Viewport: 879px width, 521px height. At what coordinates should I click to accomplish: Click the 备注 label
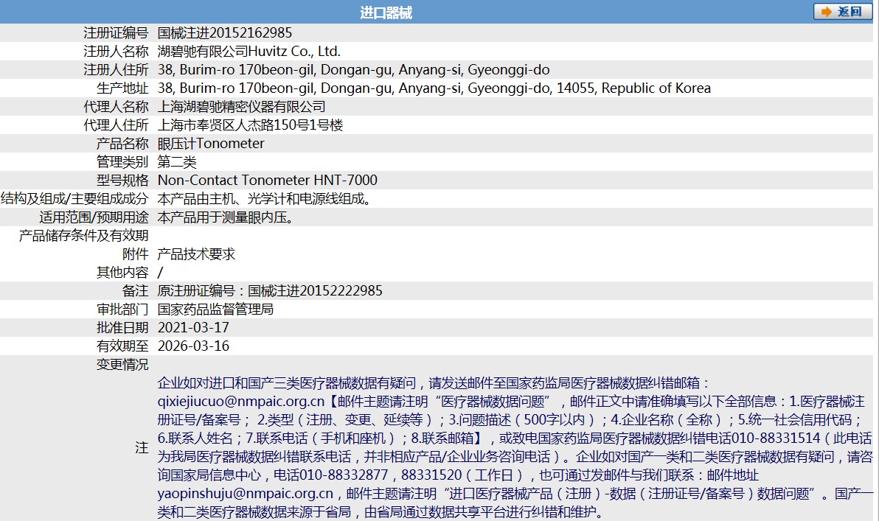(135, 291)
